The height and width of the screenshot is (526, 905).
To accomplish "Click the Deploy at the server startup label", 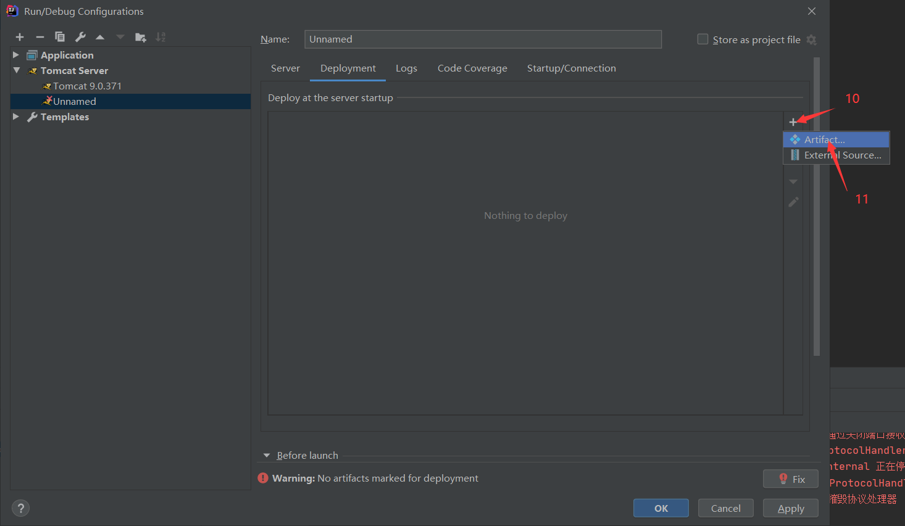I will pos(330,97).
